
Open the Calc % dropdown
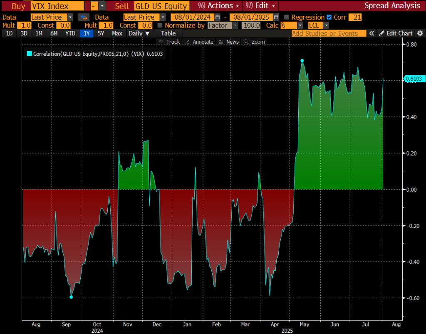click(x=300, y=25)
